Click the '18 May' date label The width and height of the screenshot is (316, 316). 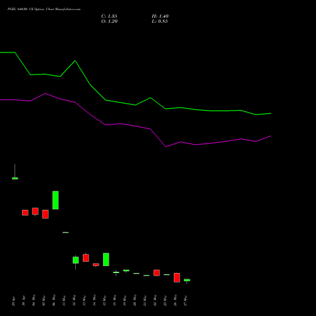(x=114, y=300)
